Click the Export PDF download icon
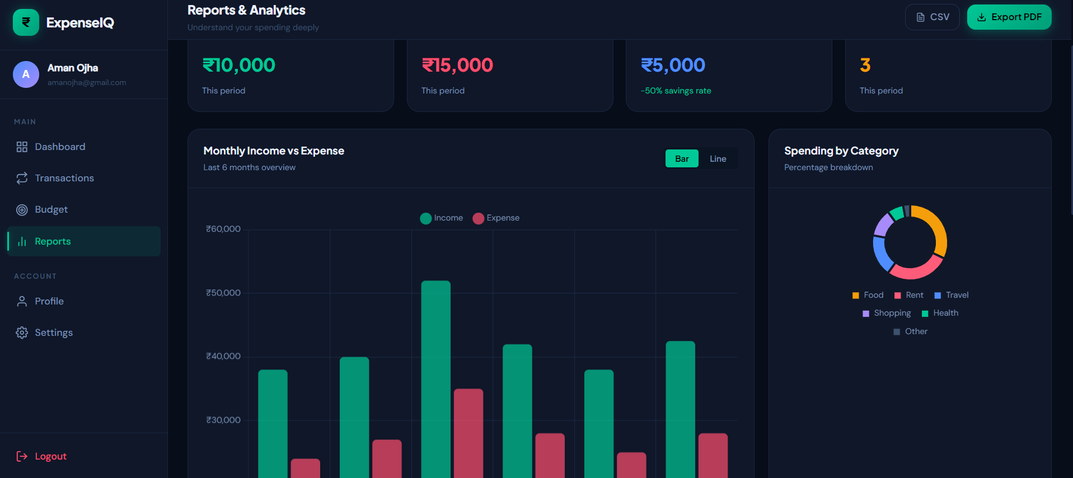Screen dimensions: 1073x478 [981, 17]
